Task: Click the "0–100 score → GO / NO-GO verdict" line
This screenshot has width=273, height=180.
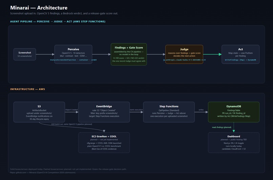Action: [x=129, y=58]
